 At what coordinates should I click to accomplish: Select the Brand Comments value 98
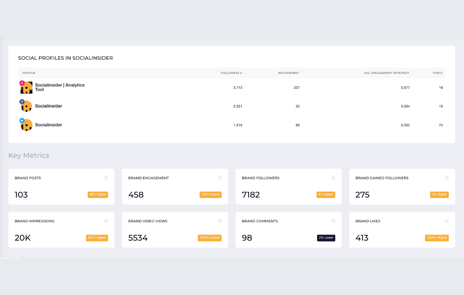247,238
